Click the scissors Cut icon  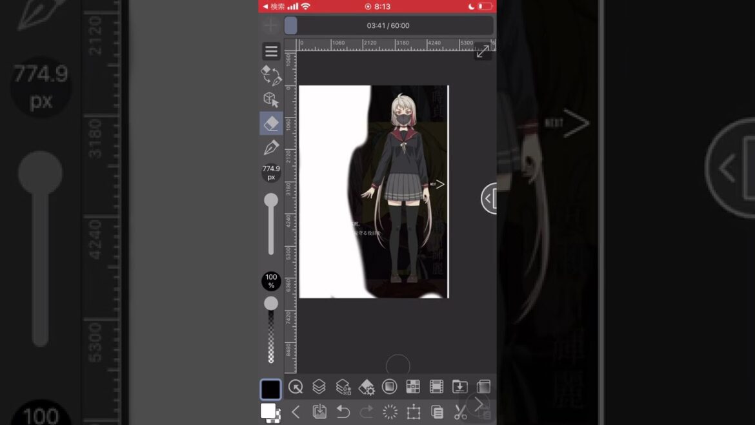click(460, 412)
